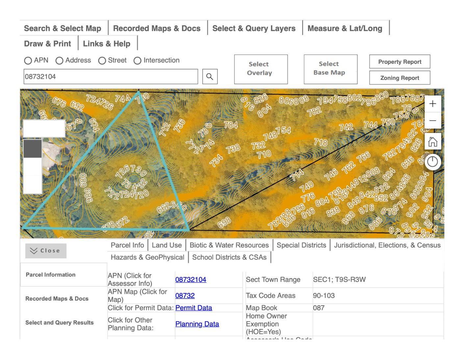Image resolution: width=460 pixels, height=355 pixels.
Task: Open the Permit Data link
Action: (193, 308)
